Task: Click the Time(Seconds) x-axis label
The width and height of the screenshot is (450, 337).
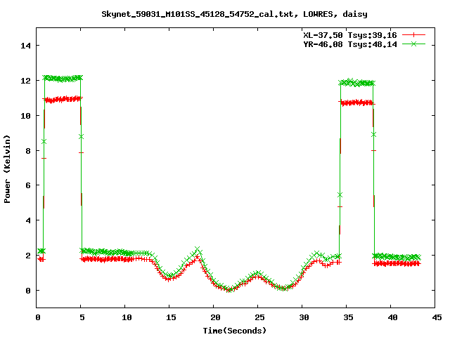Action: point(235,331)
